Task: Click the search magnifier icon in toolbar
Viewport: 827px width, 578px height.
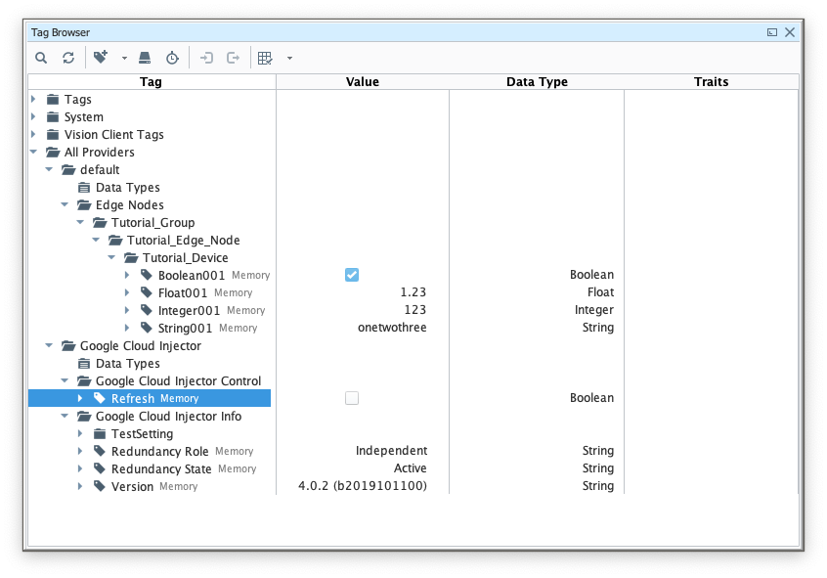Action: click(41, 58)
